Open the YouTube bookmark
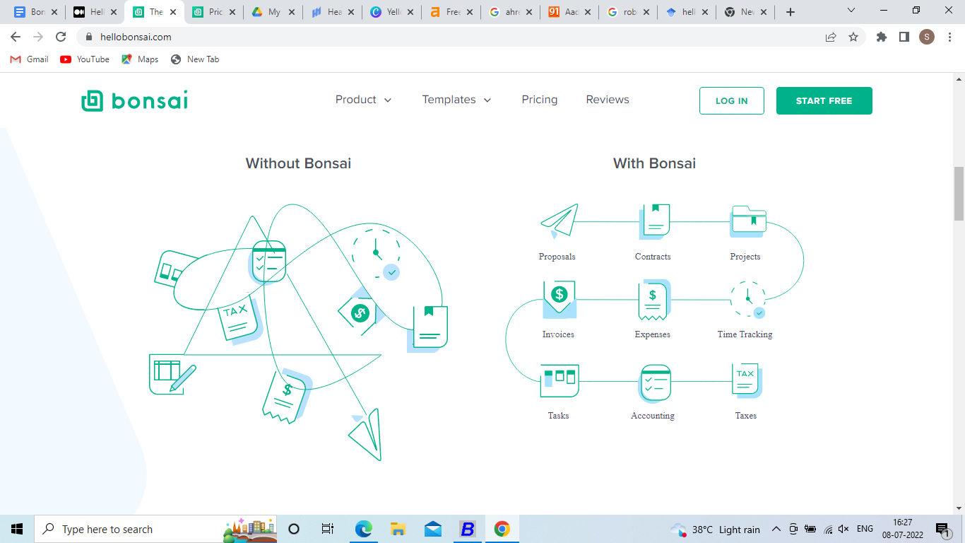The width and height of the screenshot is (965, 543). (x=85, y=59)
